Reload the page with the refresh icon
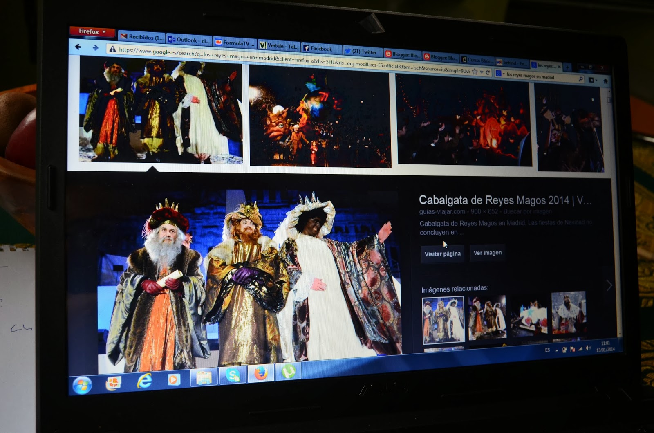 point(488,72)
